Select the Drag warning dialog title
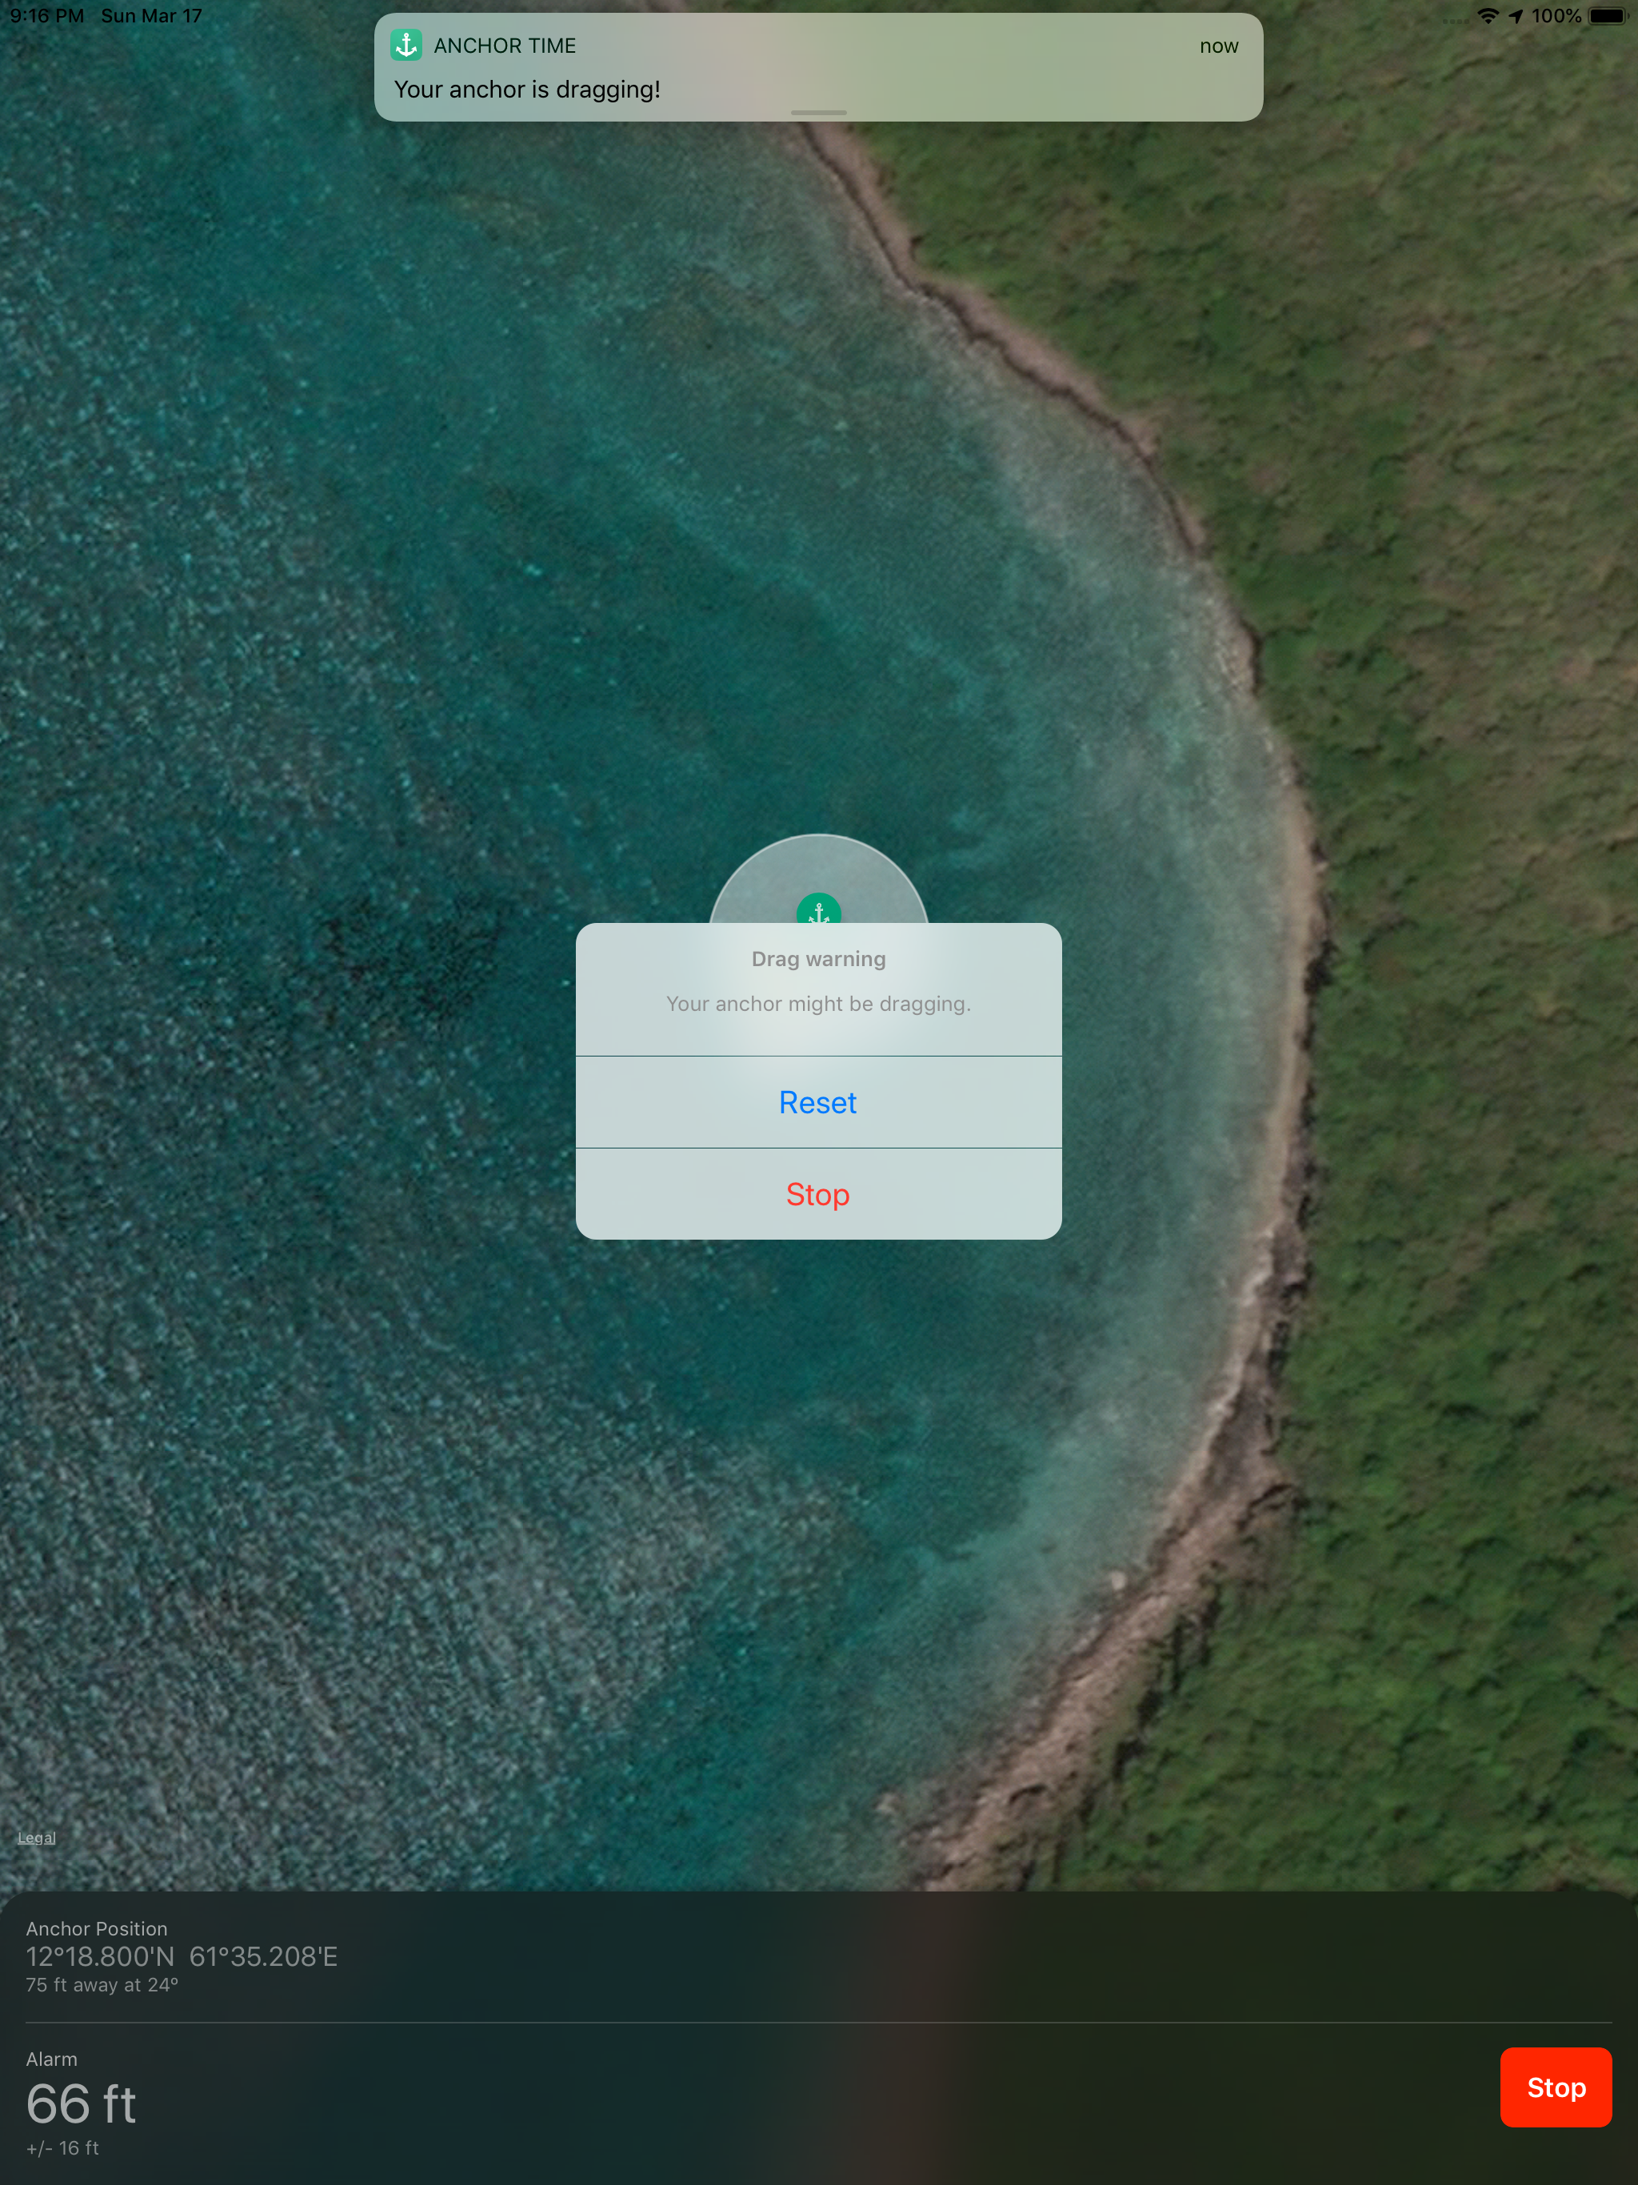 click(817, 958)
